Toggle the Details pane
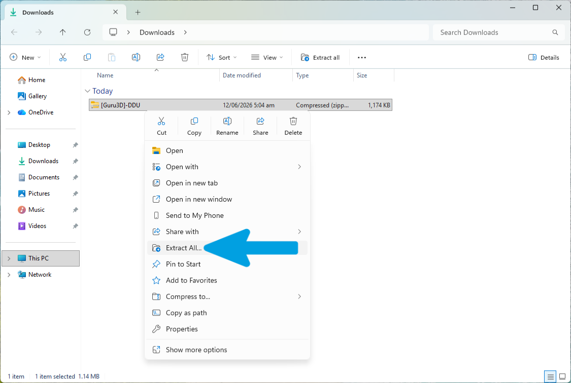The width and height of the screenshot is (571, 383). click(543, 57)
